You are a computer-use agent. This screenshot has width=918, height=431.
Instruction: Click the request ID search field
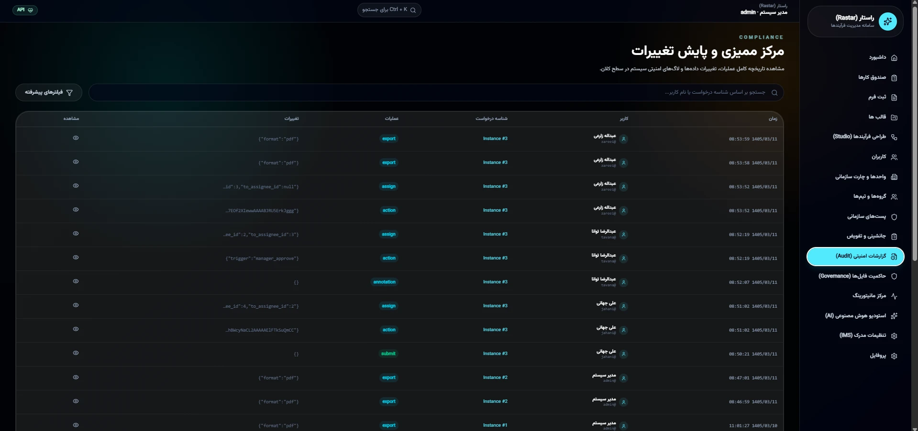[436, 92]
